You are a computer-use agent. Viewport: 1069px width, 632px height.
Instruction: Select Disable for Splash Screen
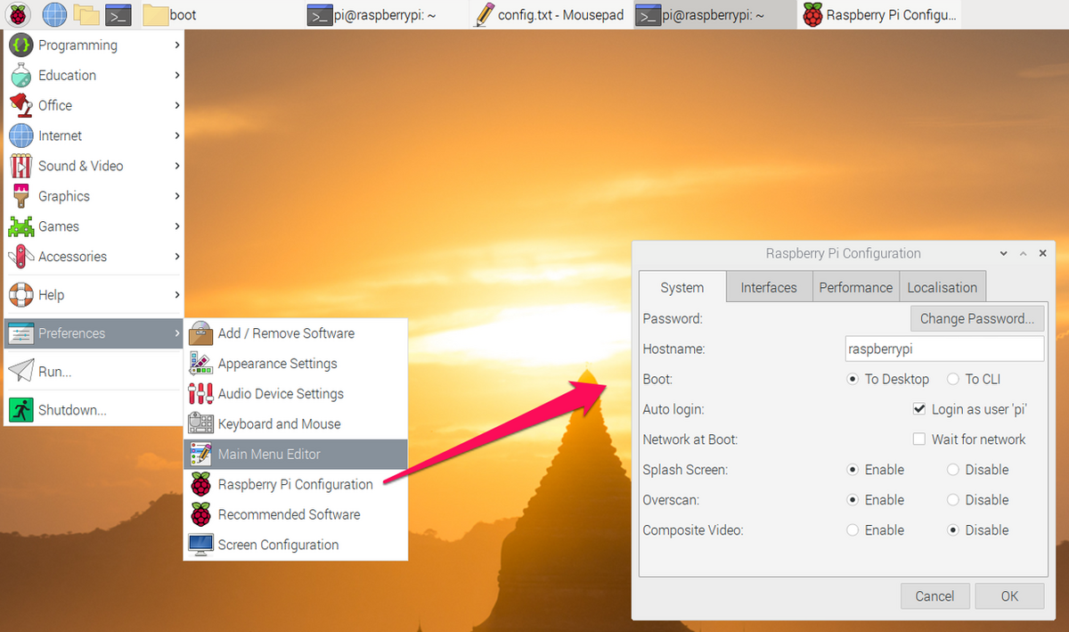(953, 470)
